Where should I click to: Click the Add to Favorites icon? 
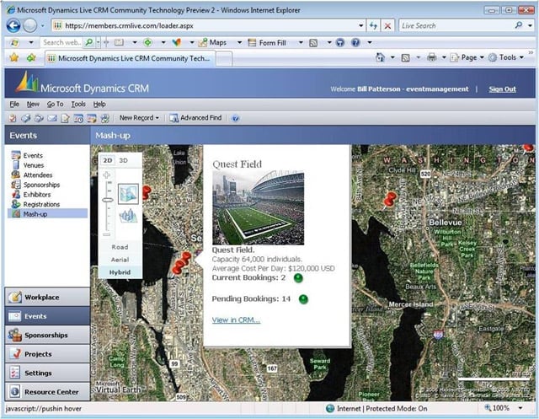coord(31,57)
